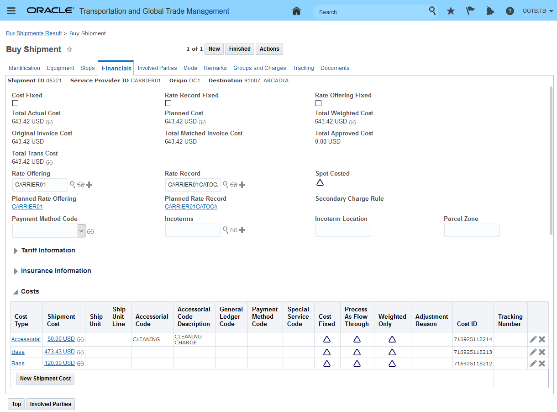
Task: Open the Favorites star in the header
Action: (x=451, y=11)
